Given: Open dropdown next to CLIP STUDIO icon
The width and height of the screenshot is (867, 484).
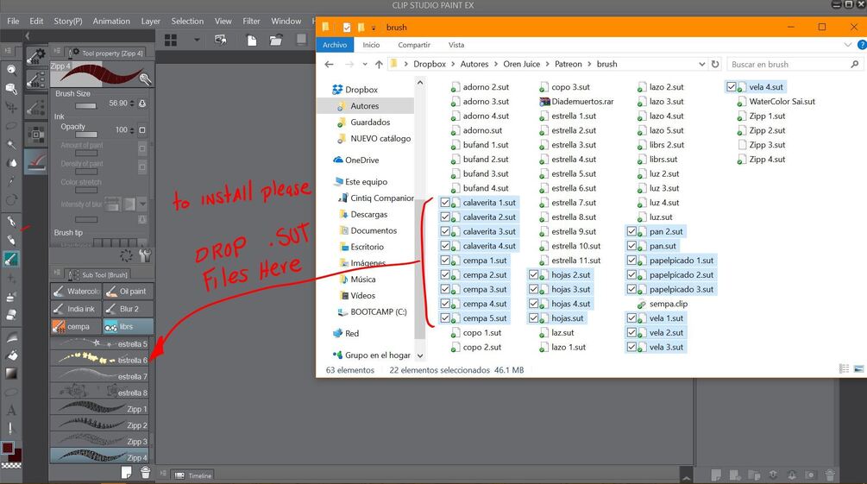Looking at the screenshot, I should coord(197,40).
